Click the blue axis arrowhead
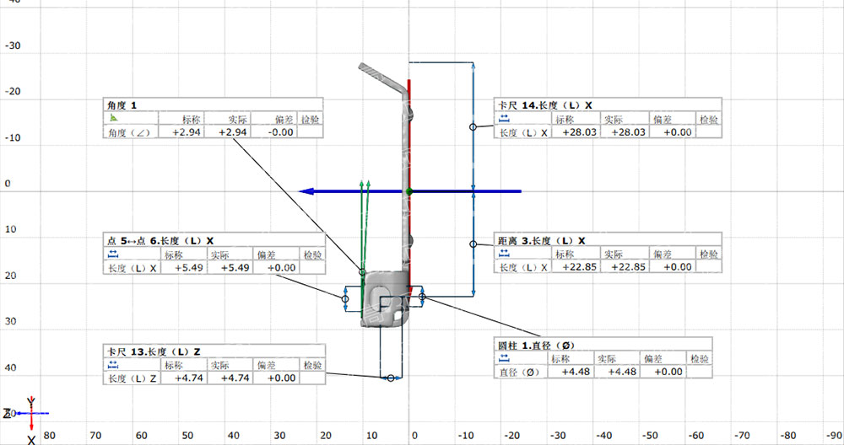The height and width of the screenshot is (445, 844). 309,191
